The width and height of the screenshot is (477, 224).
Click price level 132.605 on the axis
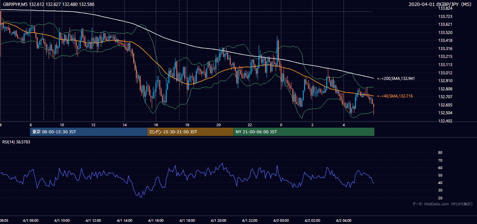[445, 105]
